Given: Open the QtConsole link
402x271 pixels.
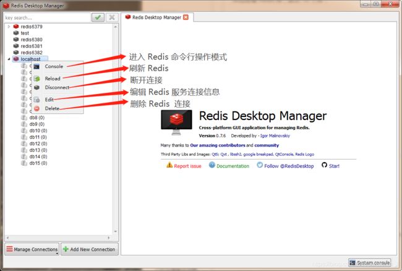Looking at the screenshot, I should coord(284,154).
